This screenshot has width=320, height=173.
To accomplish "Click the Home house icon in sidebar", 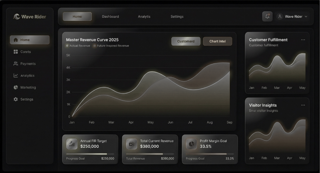I will 16,40.
